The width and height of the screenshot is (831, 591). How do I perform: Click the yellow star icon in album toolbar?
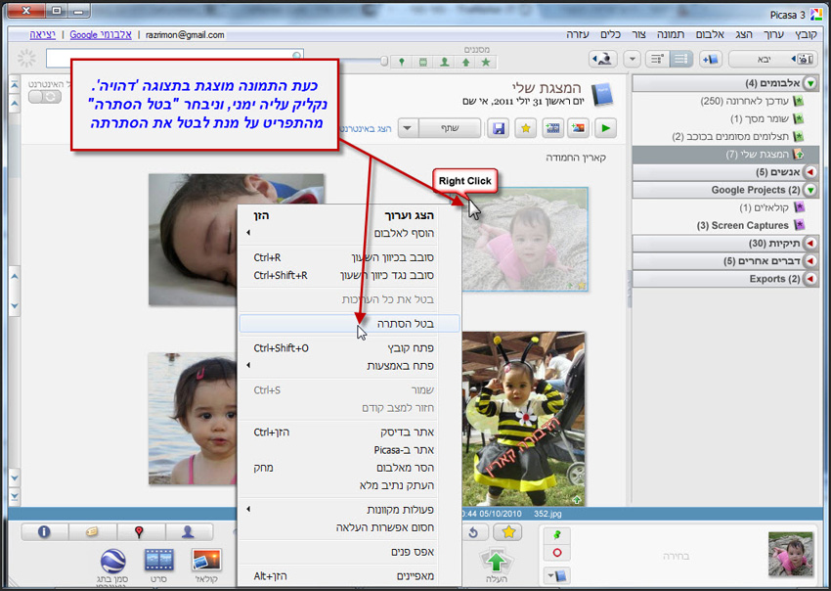tap(526, 128)
